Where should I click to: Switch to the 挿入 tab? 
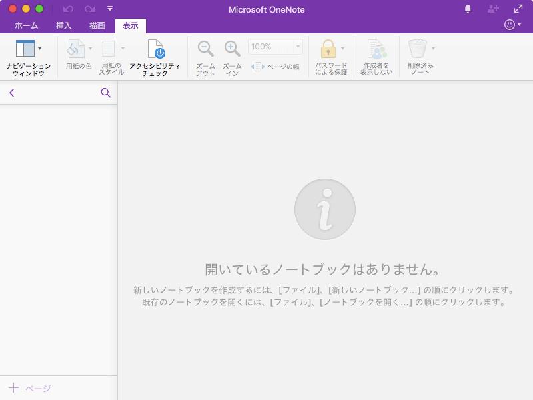point(63,26)
